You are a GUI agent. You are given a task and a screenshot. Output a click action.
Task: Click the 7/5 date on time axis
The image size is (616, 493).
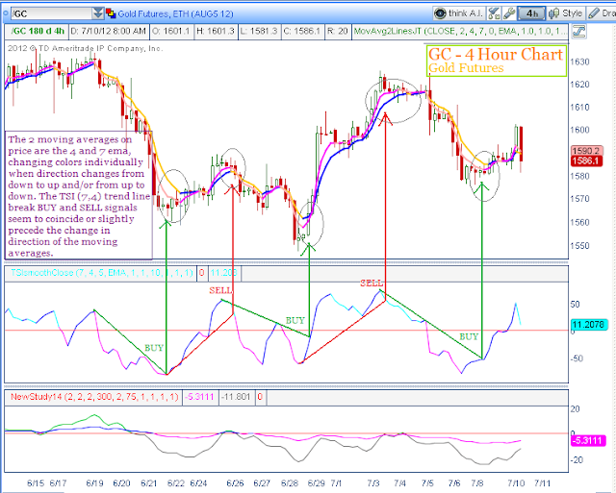(427, 482)
